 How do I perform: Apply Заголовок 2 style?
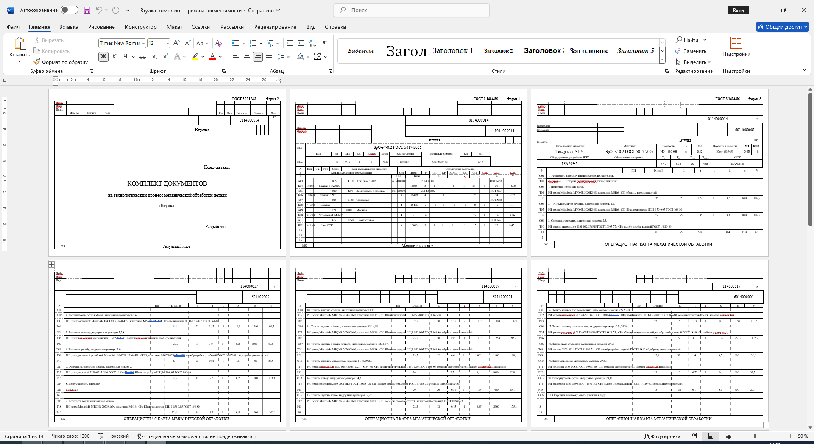tap(498, 50)
